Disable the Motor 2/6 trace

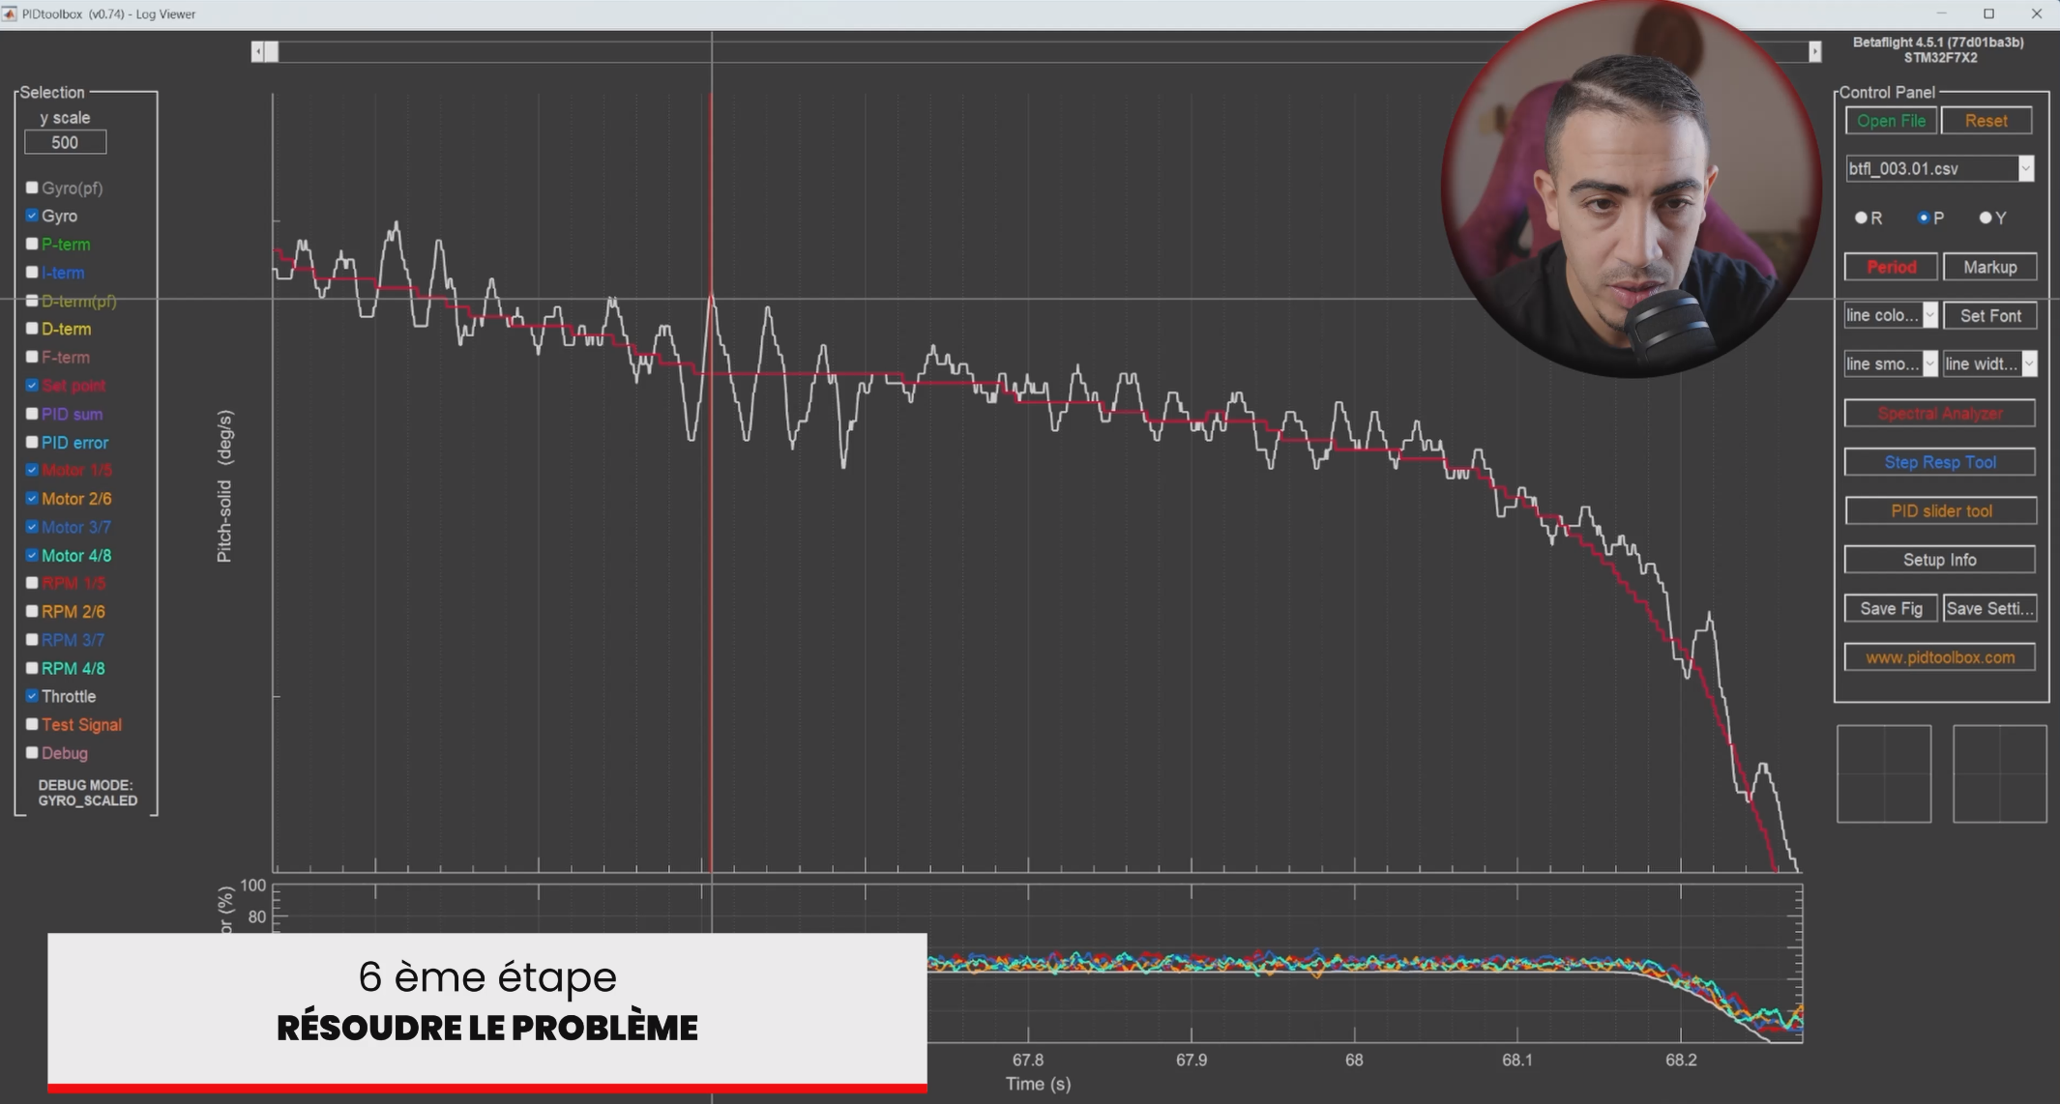(32, 499)
